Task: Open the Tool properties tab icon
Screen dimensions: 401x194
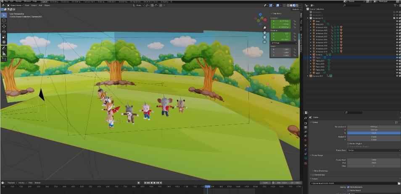Action: tap(306, 118)
